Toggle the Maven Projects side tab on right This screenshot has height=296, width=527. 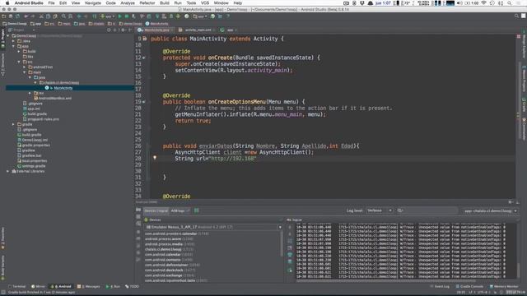click(x=524, y=79)
